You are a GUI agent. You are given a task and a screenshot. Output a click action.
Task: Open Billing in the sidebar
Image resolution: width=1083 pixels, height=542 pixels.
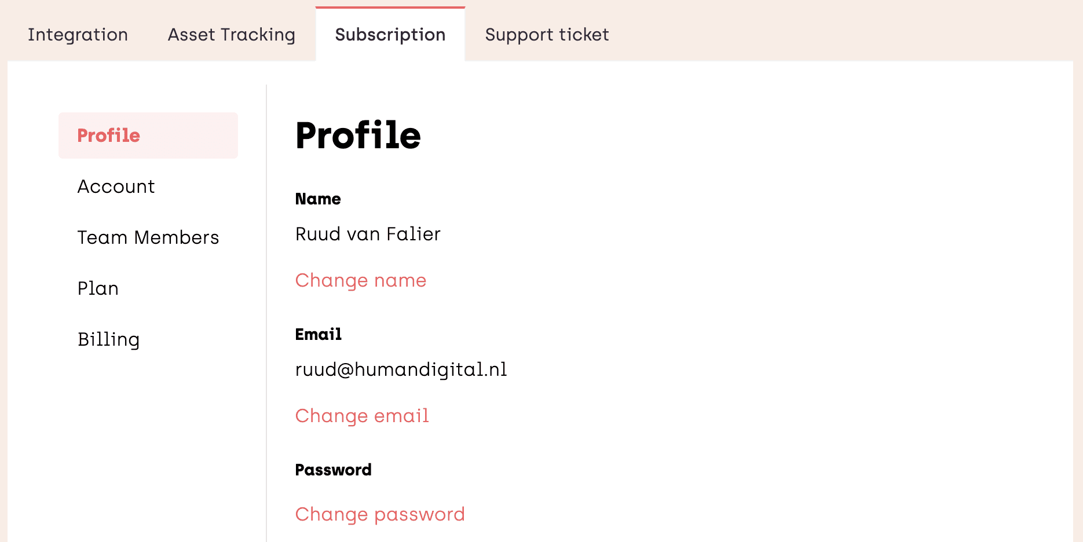click(108, 339)
